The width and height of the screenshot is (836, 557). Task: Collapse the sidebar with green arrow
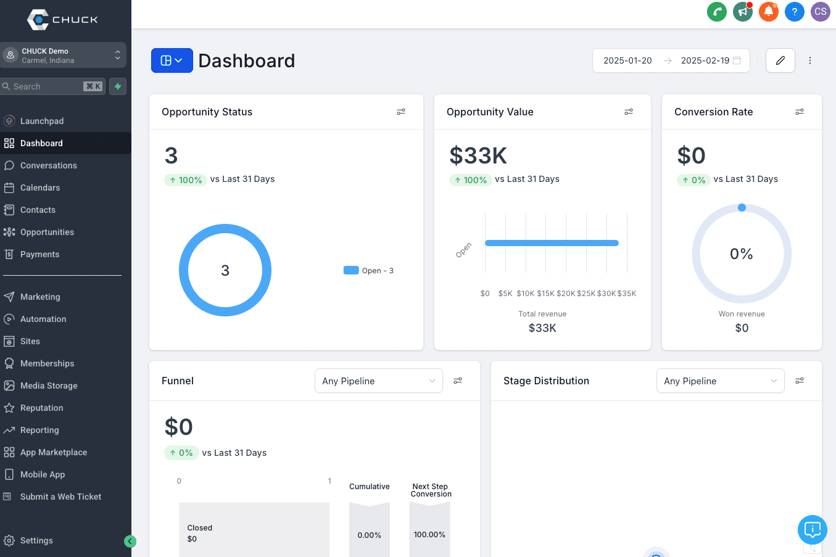[x=130, y=541]
